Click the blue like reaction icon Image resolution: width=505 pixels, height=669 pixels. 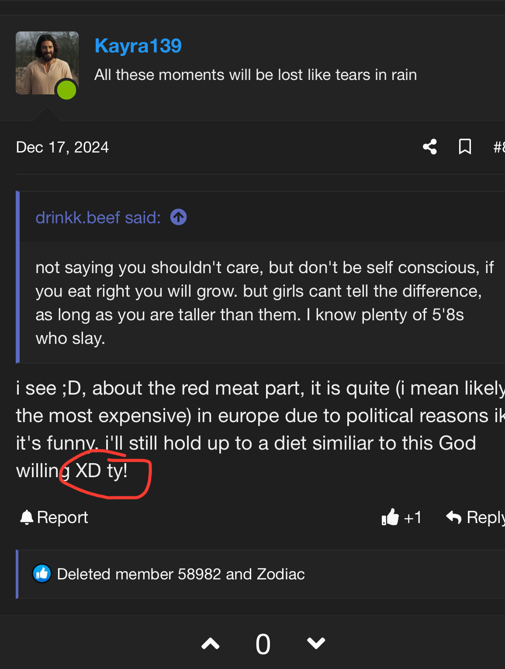click(42, 574)
